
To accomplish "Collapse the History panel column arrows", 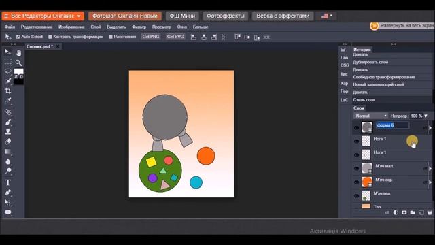I will pos(394,44).
